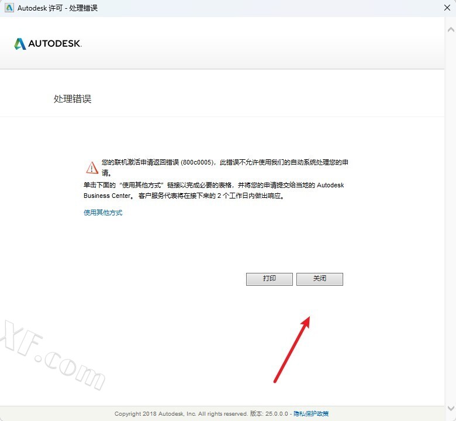Click the Autodesk logo in the header

[x=20, y=44]
